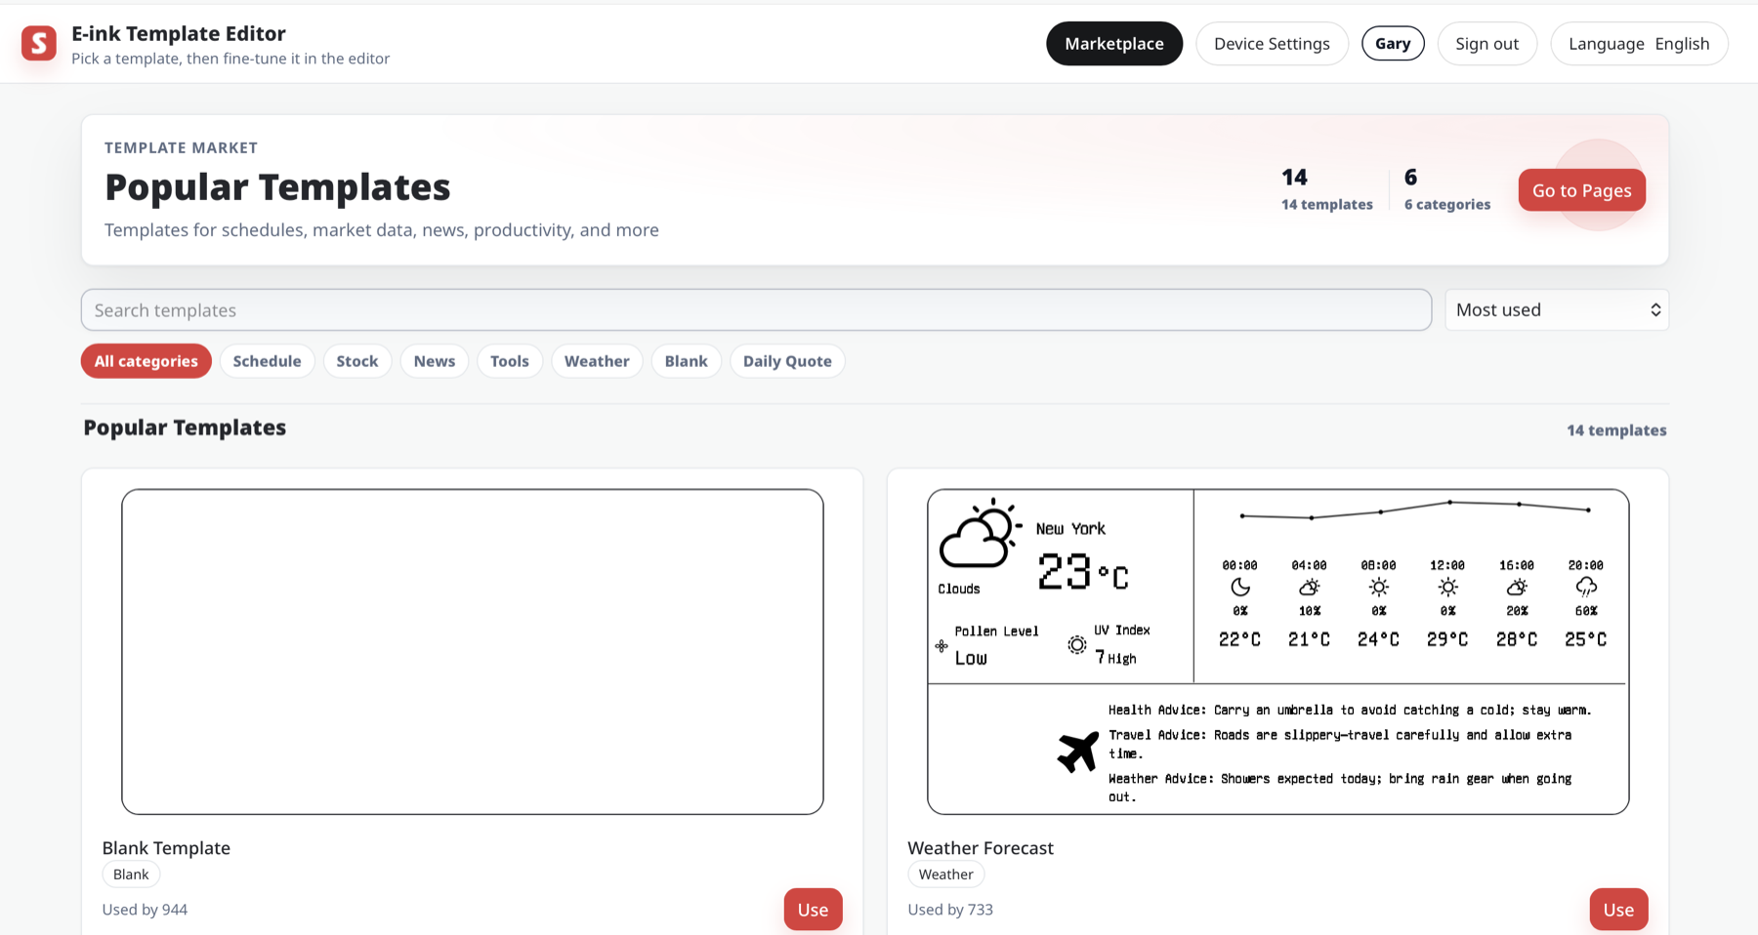Viewport: 1758px width, 935px height.
Task: Click the sun icon under 08:00
Action: (1378, 588)
